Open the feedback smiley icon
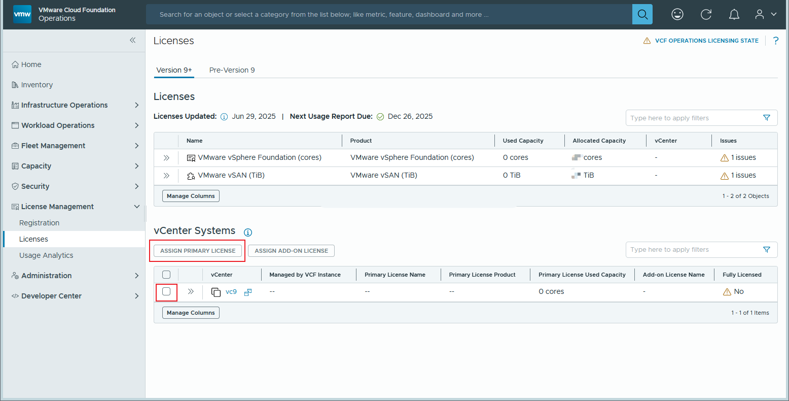Screen dimensions: 789x401 pos(677,14)
